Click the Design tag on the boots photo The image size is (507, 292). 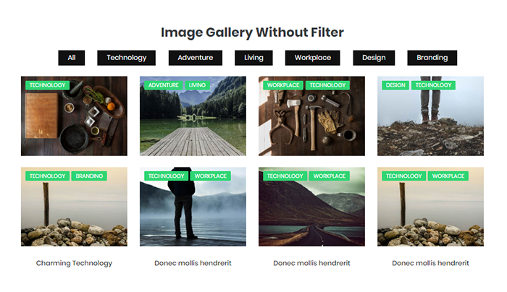click(x=395, y=85)
